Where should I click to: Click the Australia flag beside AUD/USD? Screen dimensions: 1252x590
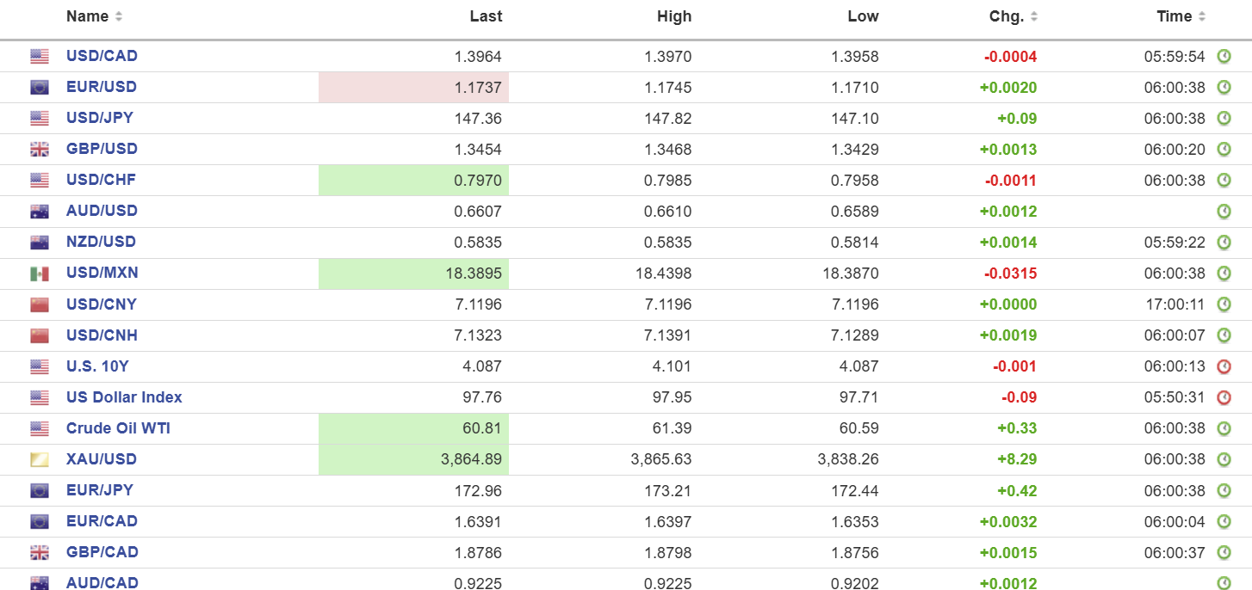coord(40,212)
